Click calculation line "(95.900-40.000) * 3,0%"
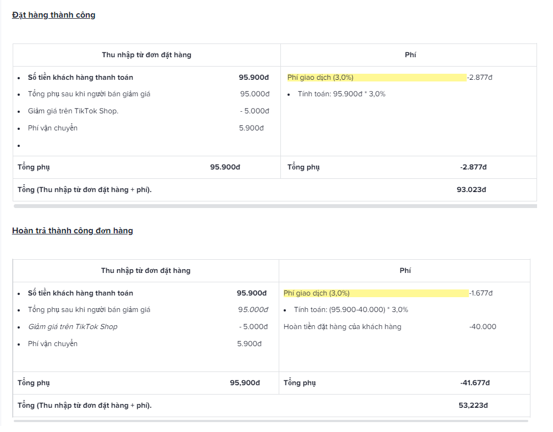 point(351,309)
